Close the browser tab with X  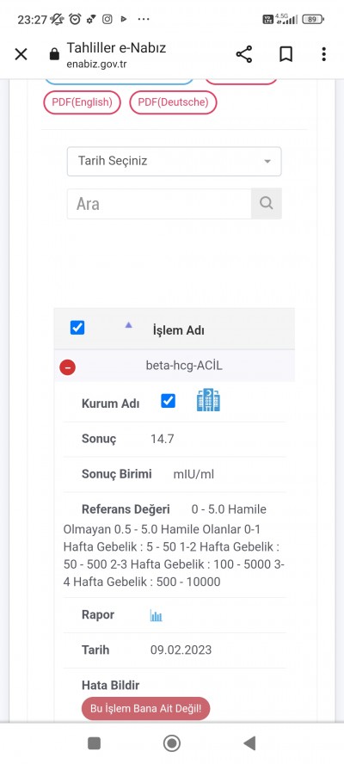(21, 54)
